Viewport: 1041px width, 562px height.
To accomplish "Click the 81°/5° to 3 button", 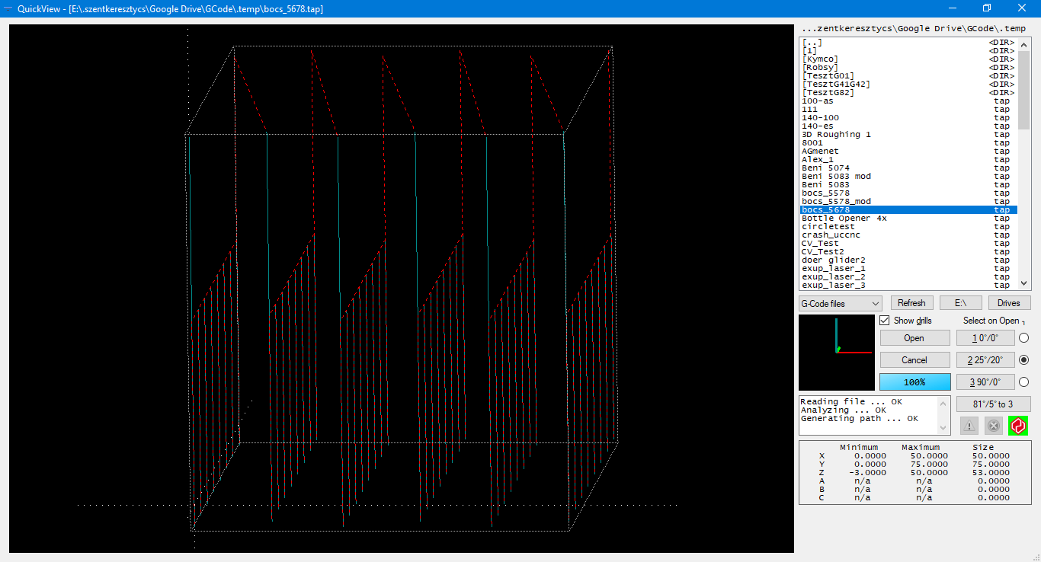I will click(993, 404).
